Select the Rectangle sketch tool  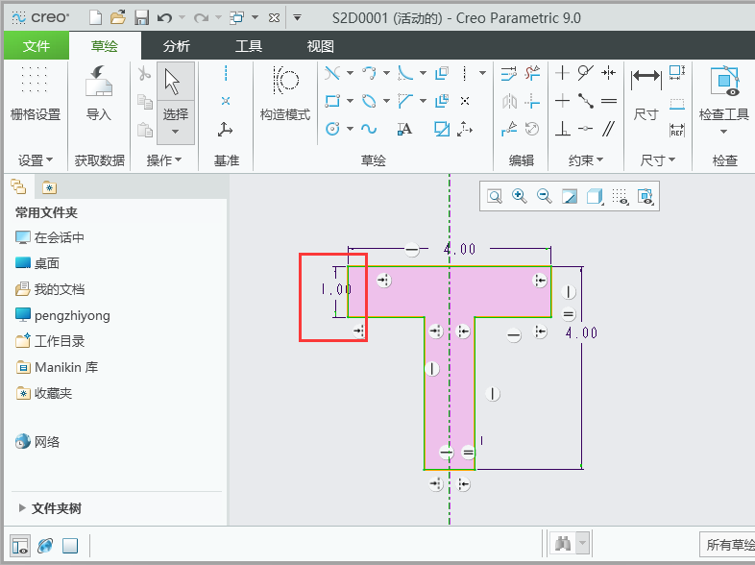(332, 101)
